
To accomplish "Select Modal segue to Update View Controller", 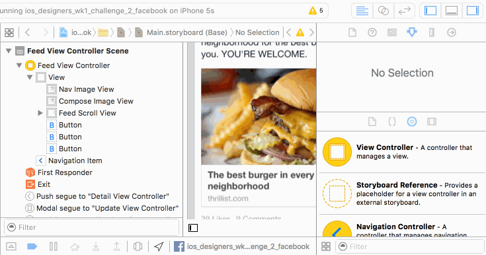I will [102, 208].
